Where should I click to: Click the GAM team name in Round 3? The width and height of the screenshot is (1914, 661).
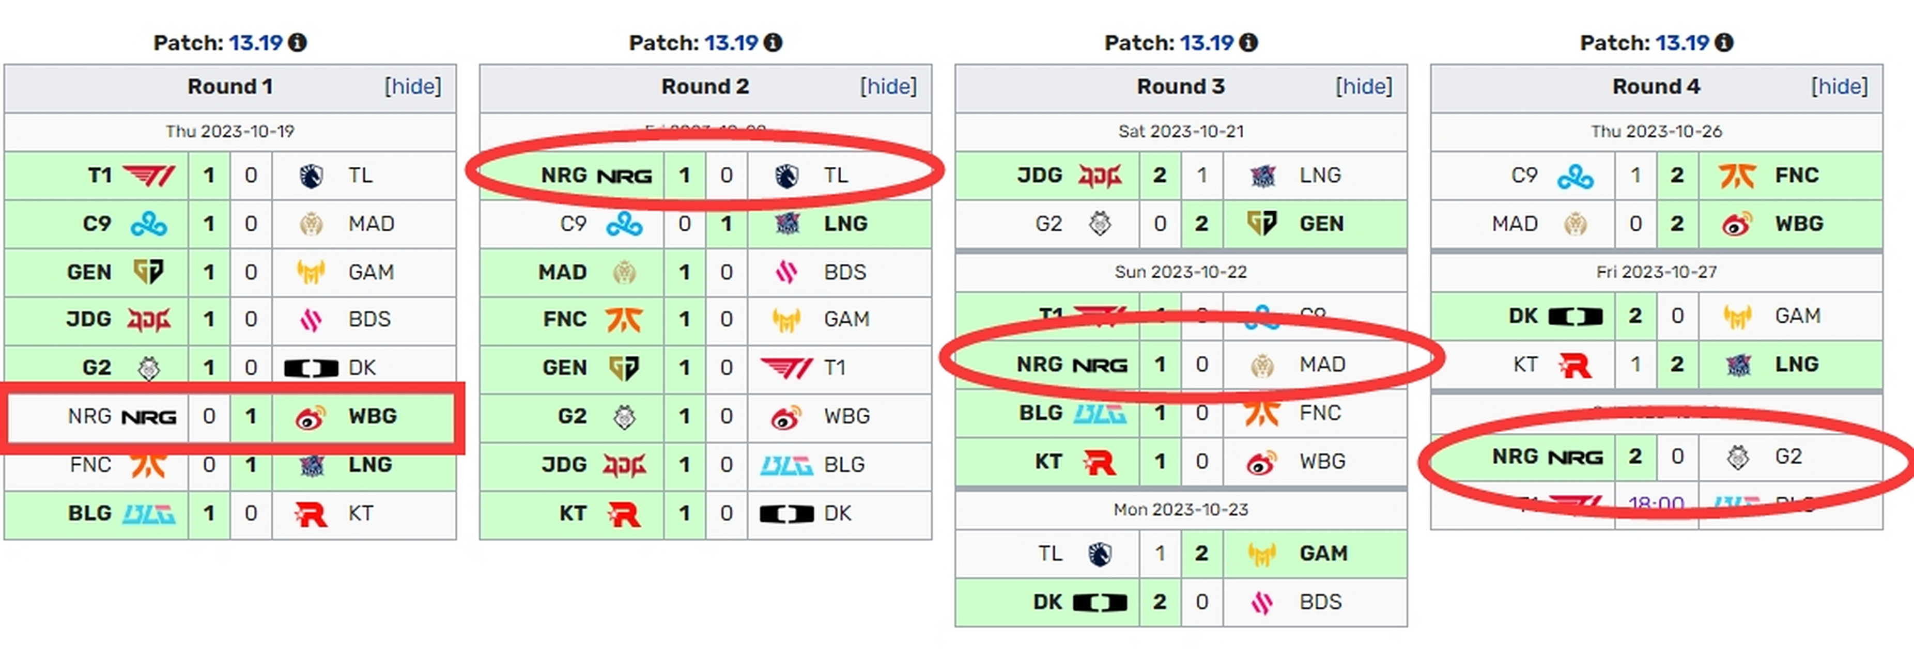pyautogui.click(x=1323, y=554)
